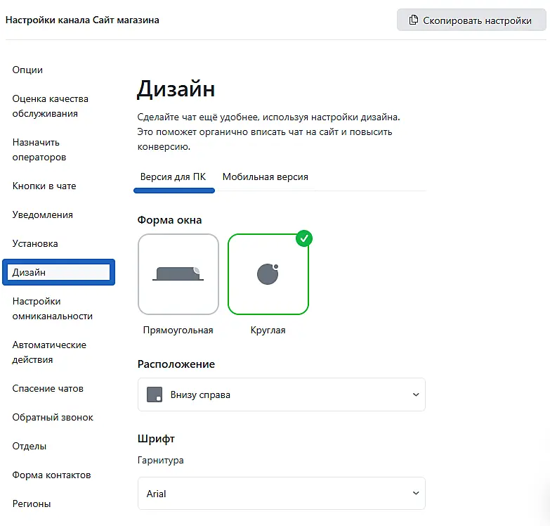
Task: Open the Уведомления sidebar item
Action: [42, 215]
